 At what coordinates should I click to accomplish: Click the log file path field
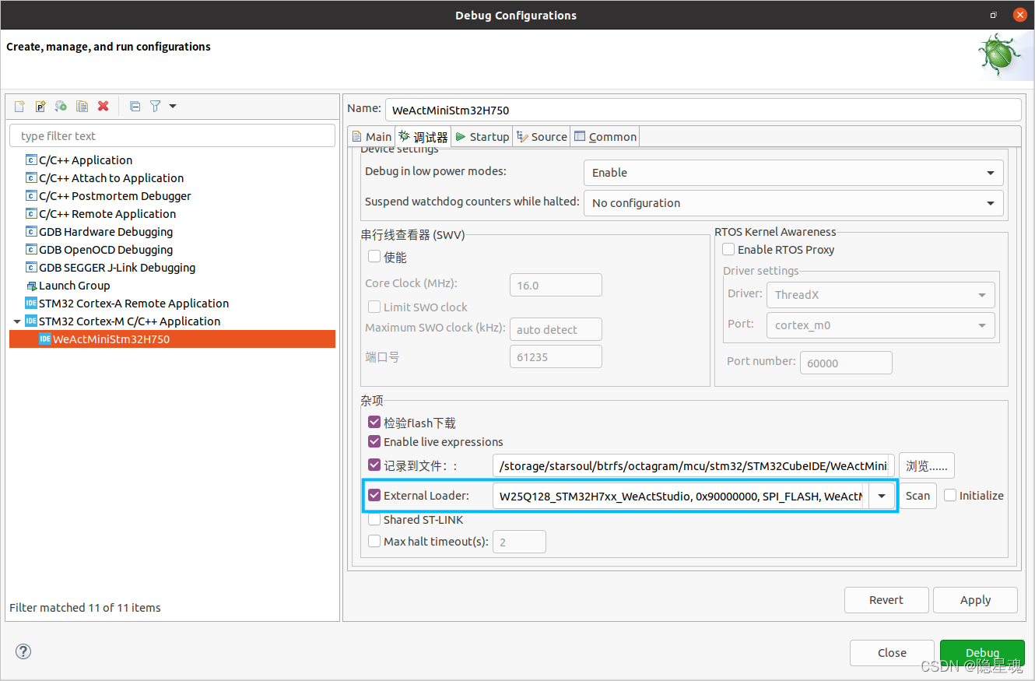[693, 465]
